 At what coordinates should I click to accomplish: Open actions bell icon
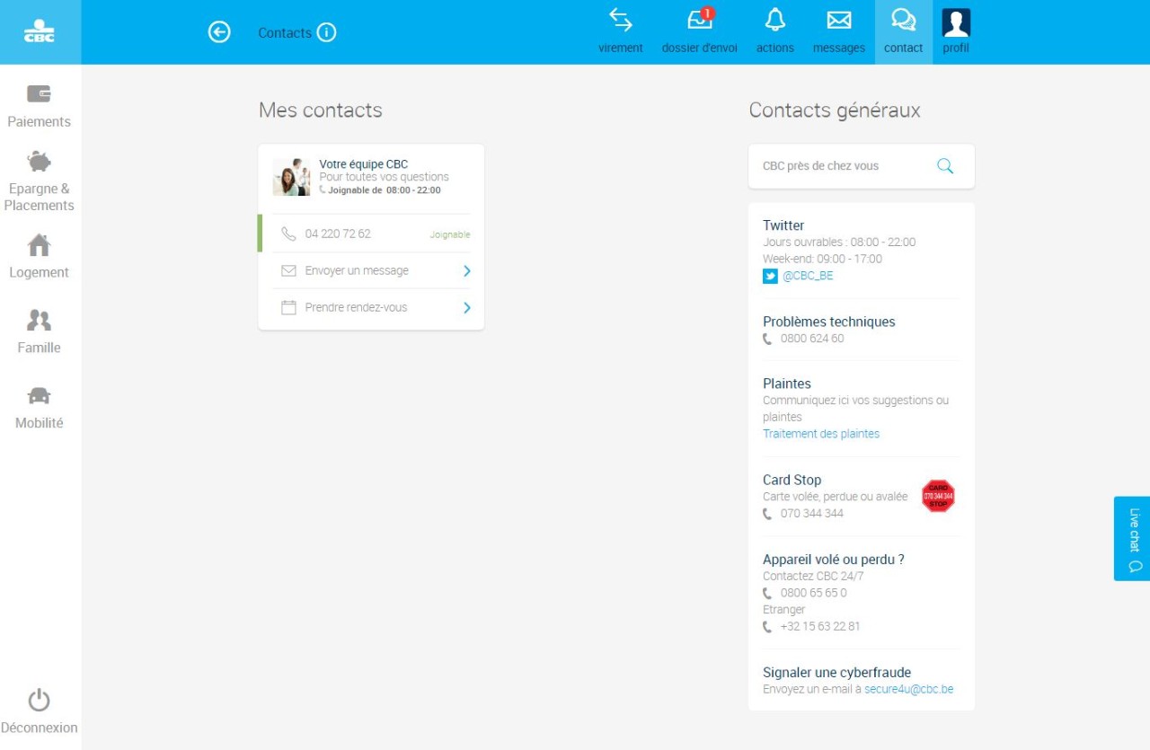(x=774, y=20)
